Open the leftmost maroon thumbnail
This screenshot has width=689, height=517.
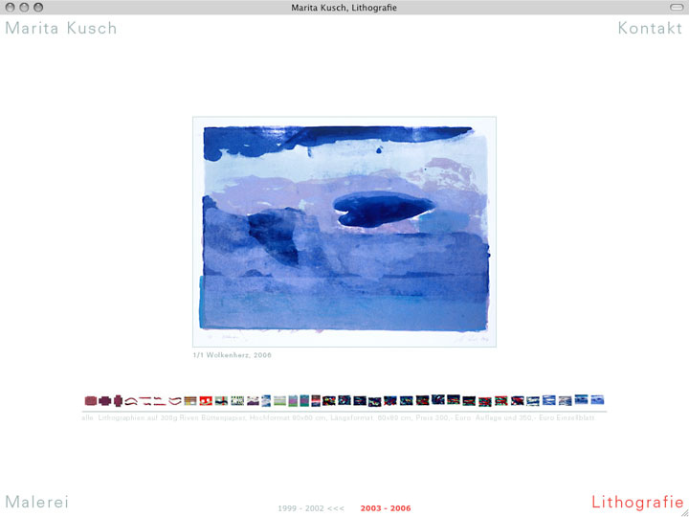[91, 400]
